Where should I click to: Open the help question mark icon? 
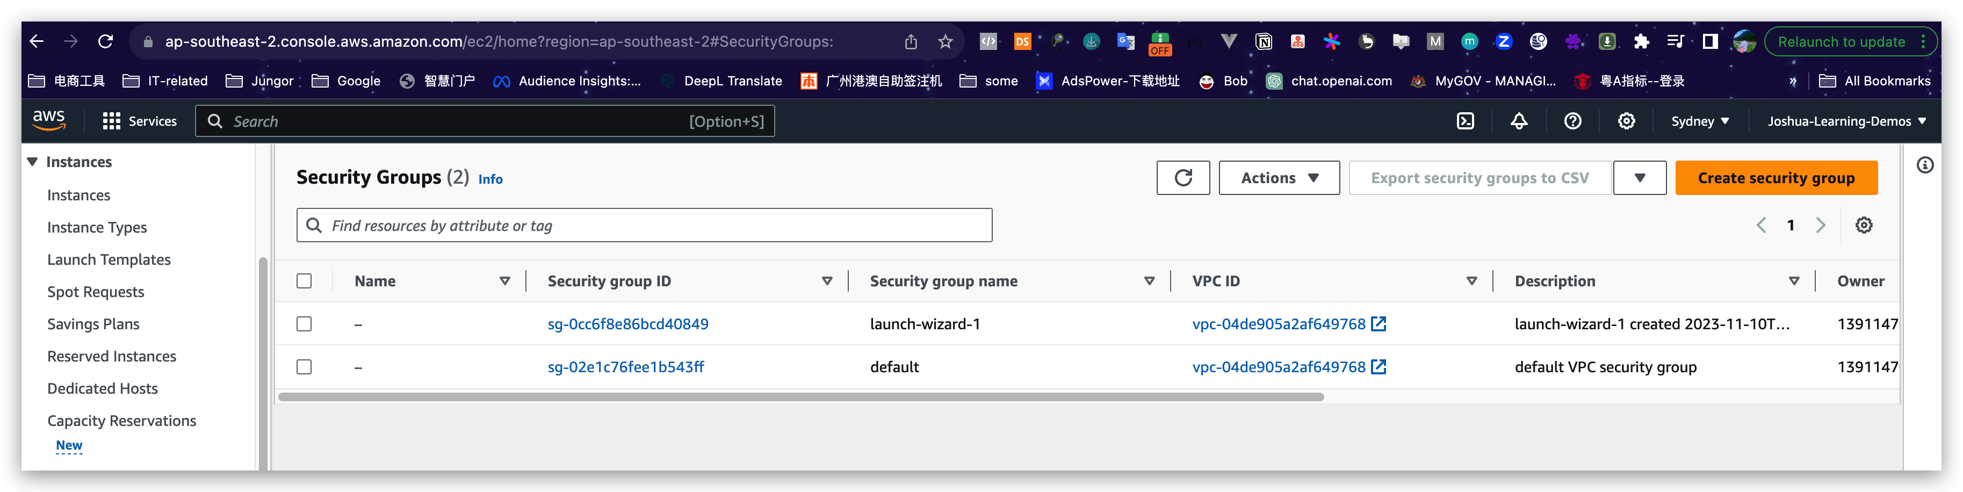[x=1572, y=120]
